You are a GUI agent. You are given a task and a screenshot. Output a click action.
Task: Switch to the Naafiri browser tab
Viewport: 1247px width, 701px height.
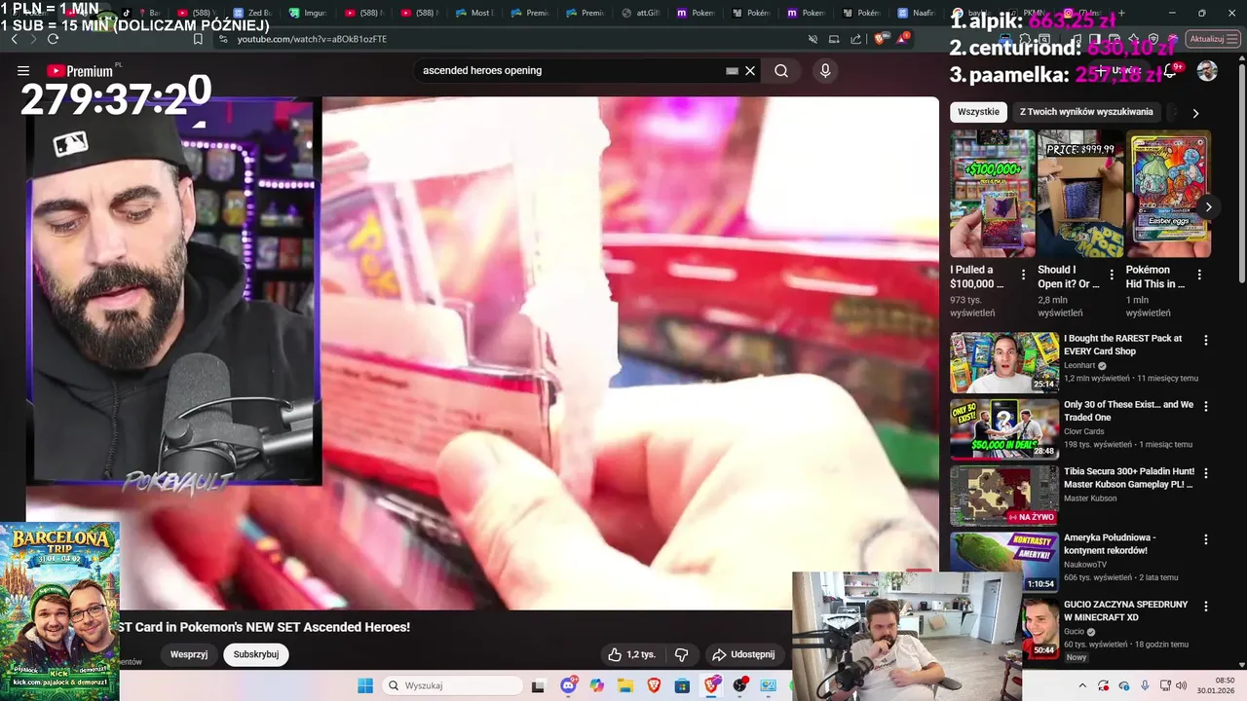click(x=919, y=13)
